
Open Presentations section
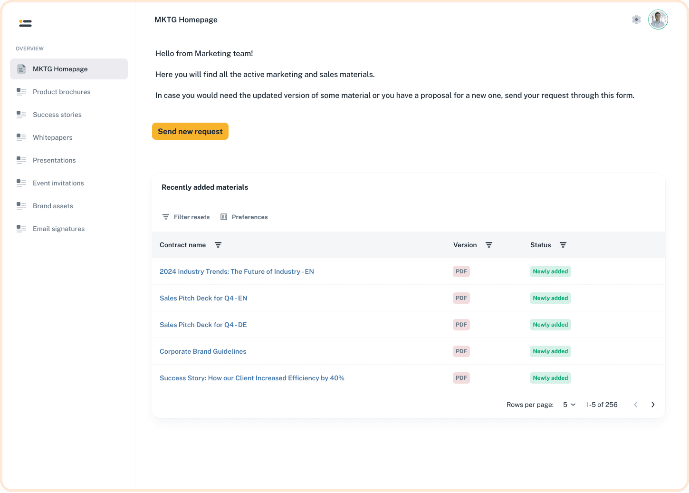point(69,160)
